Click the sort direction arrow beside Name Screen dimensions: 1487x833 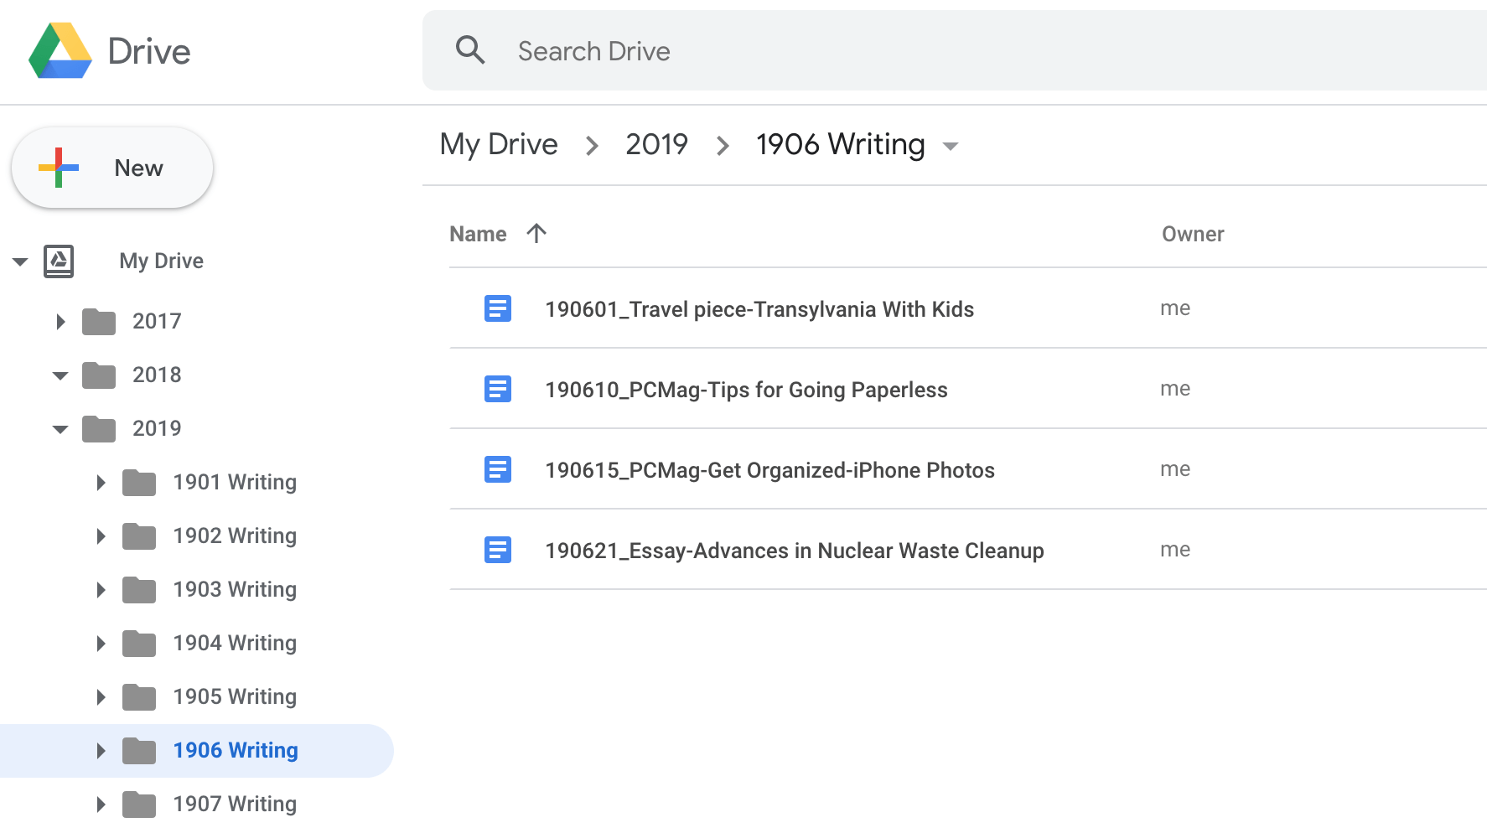536,233
